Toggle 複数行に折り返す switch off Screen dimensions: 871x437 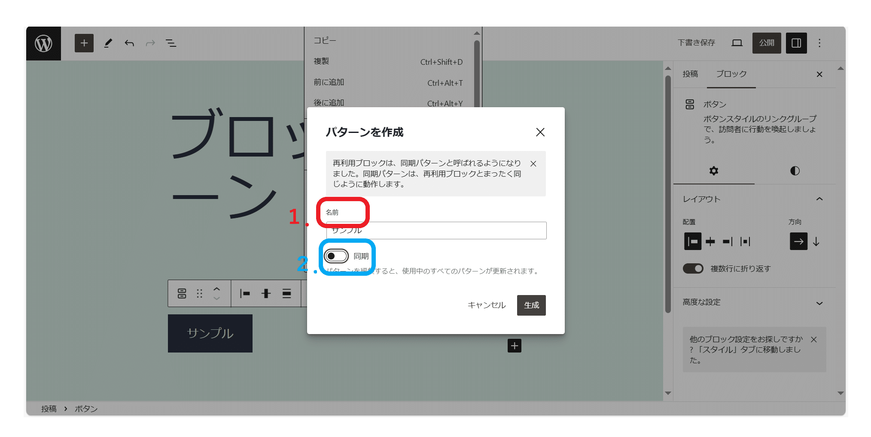pyautogui.click(x=693, y=268)
